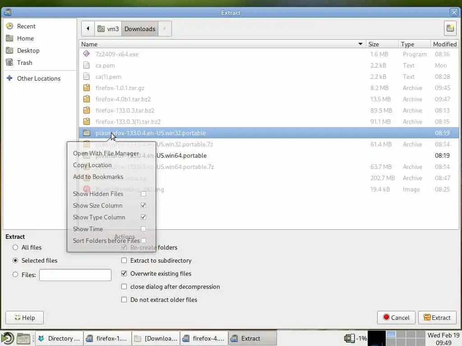The image size is (462, 346).
Task: Click the Name column sort arrow
Action: click(360, 44)
